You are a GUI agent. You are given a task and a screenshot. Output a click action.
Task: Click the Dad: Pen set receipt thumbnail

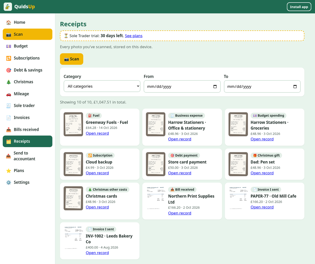click(238, 164)
